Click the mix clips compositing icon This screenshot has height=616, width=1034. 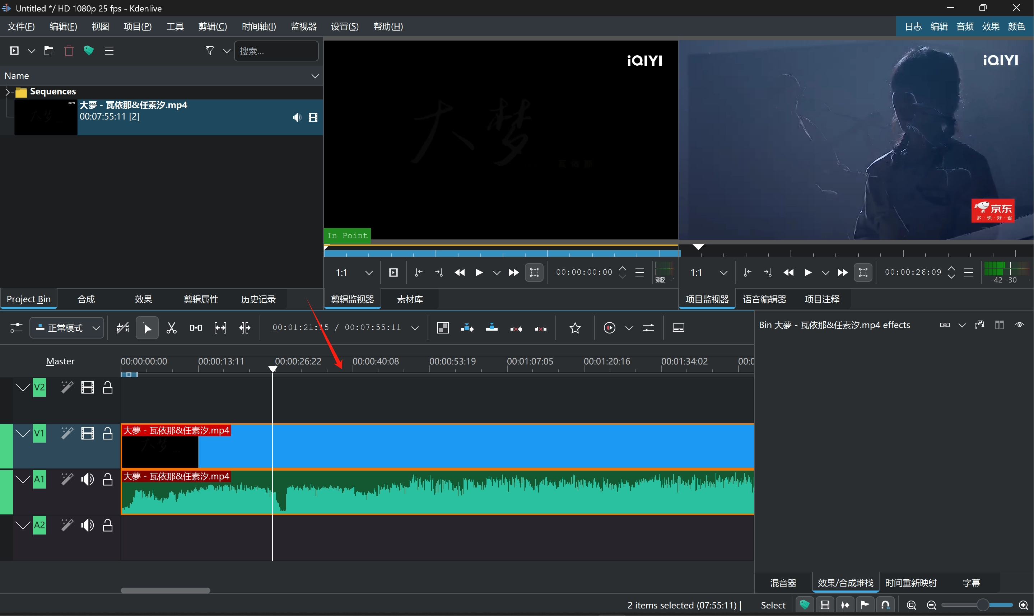(443, 328)
